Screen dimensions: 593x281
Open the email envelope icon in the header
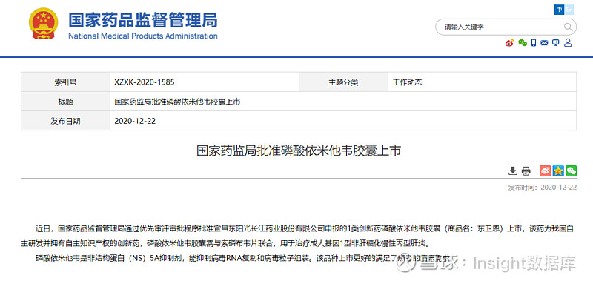(544, 43)
